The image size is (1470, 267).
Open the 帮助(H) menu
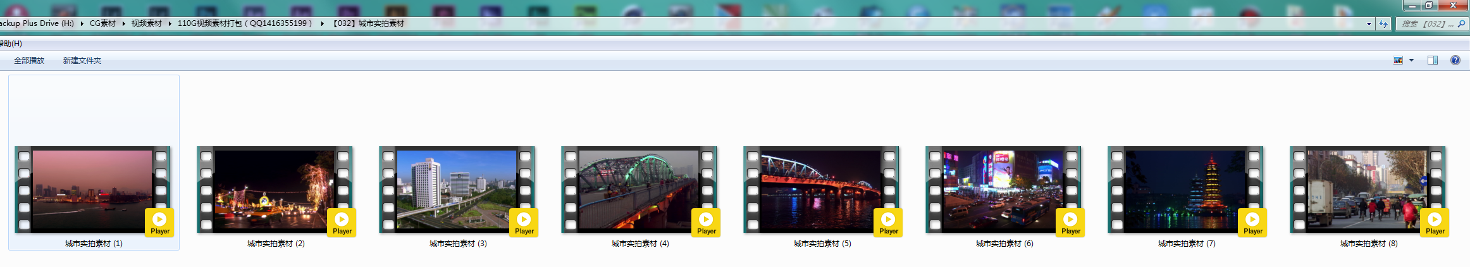(11, 44)
